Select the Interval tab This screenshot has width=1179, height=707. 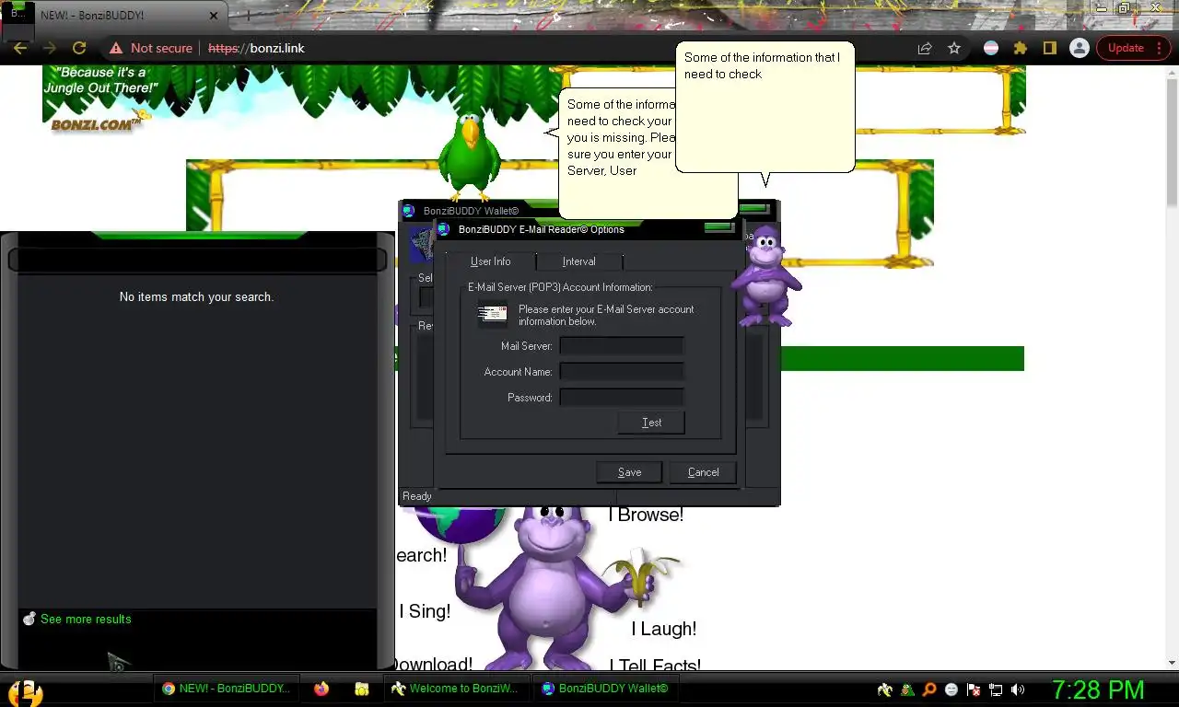click(579, 261)
